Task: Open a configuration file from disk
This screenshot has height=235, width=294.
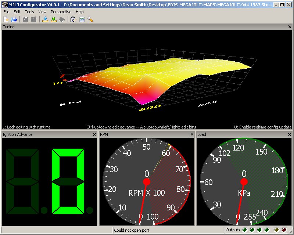Action: click(x=13, y=19)
